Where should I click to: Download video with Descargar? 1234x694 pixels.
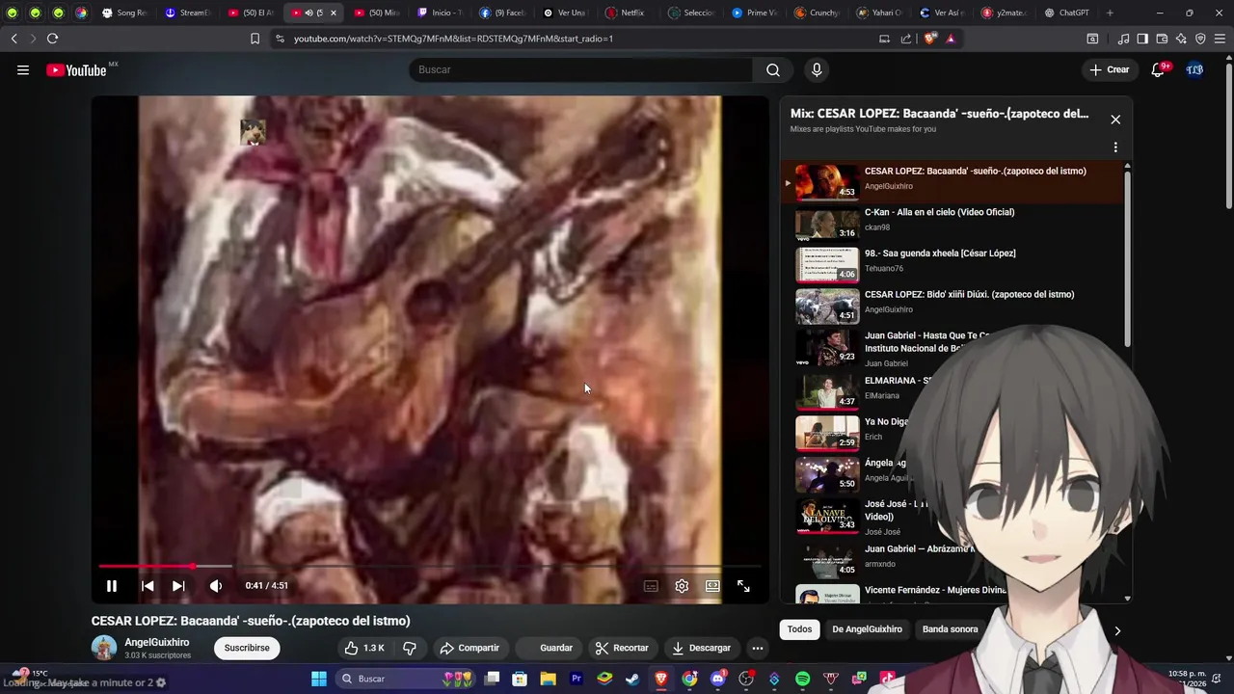point(702,648)
